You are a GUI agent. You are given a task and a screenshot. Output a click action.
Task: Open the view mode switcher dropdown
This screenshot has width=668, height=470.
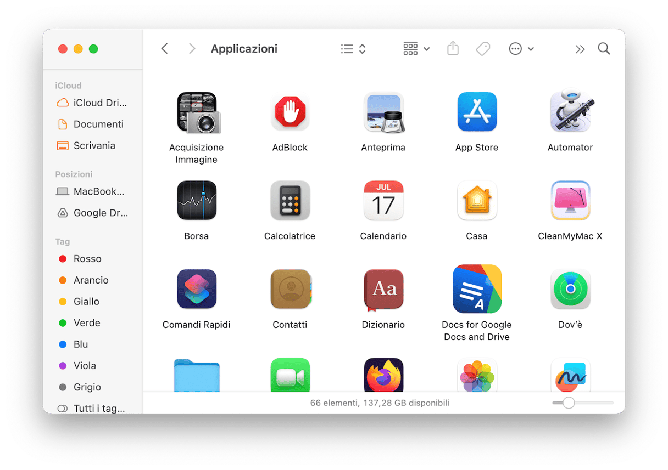tap(353, 49)
